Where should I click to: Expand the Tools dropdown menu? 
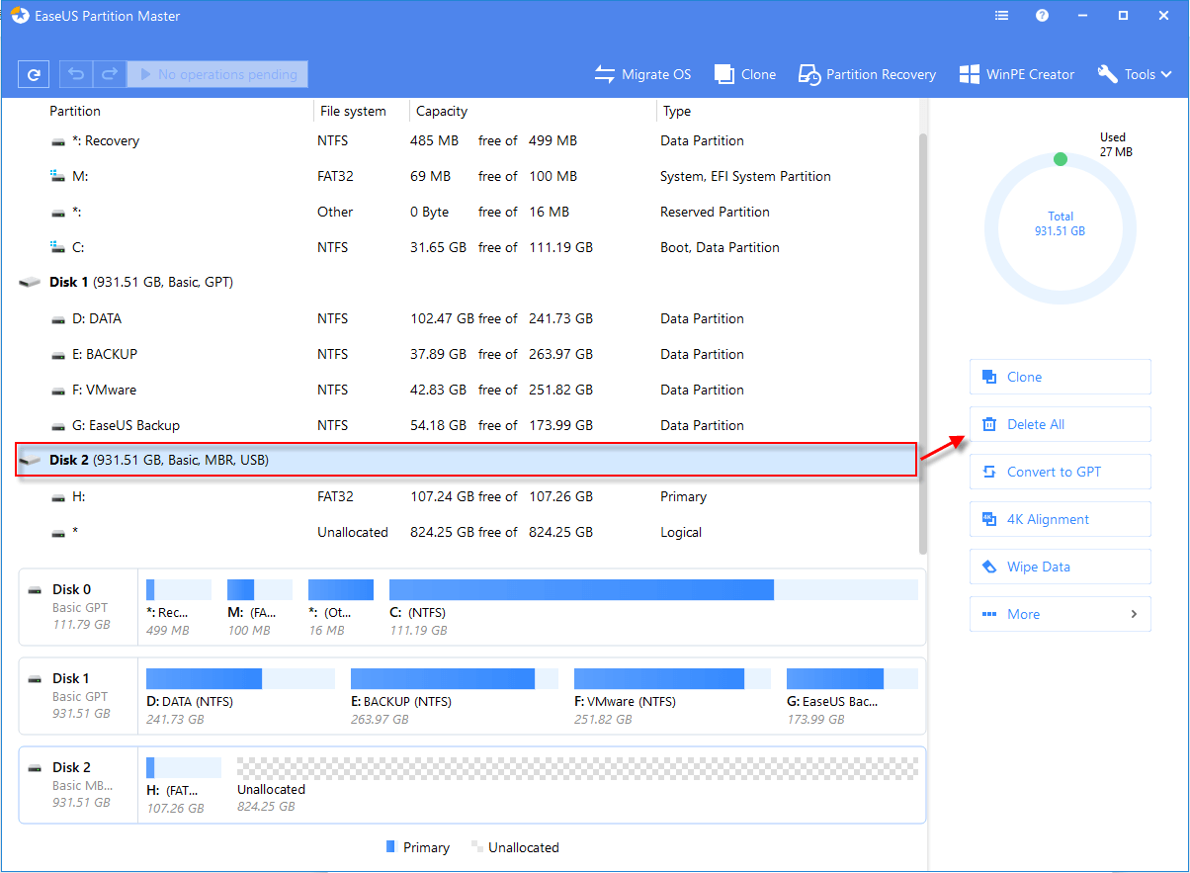click(x=1135, y=74)
